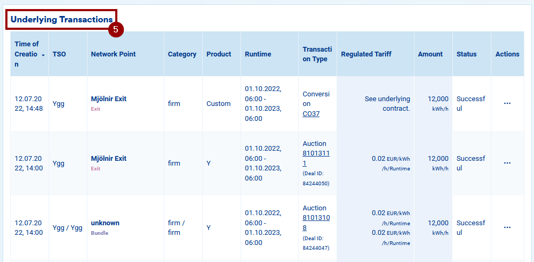This screenshot has height=262, width=534.
Task: Click the Amount column header
Action: 430,54
